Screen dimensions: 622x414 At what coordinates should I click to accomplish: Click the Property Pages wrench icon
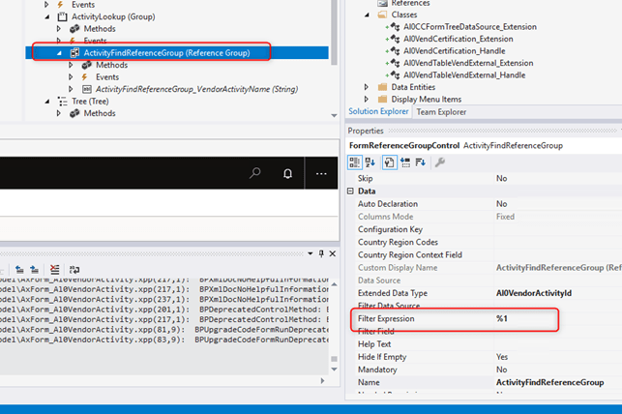440,163
